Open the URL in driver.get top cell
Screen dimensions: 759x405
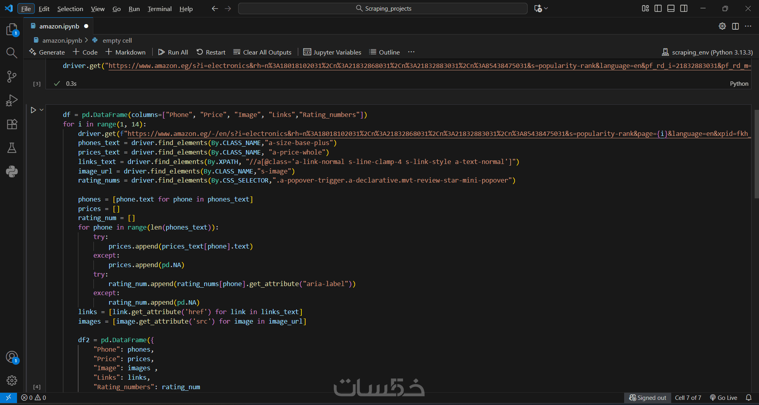(430, 66)
